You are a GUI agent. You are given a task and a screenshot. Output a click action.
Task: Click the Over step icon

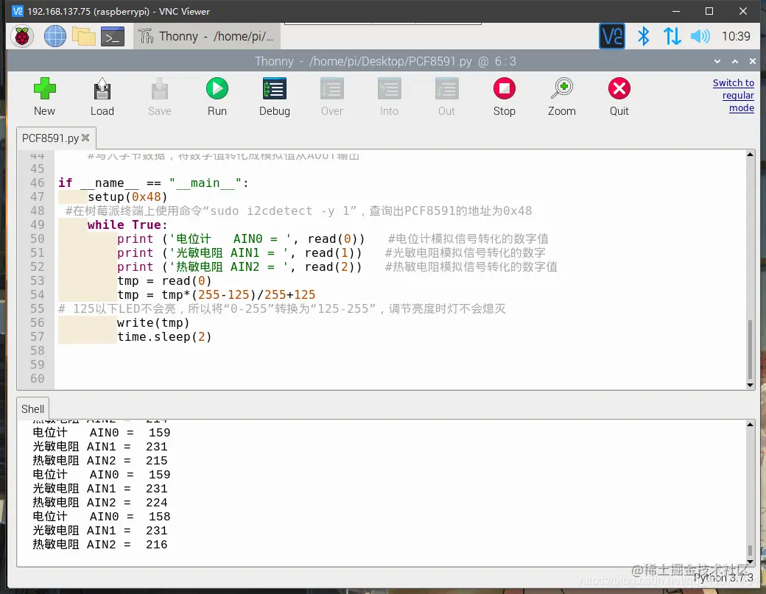332,96
